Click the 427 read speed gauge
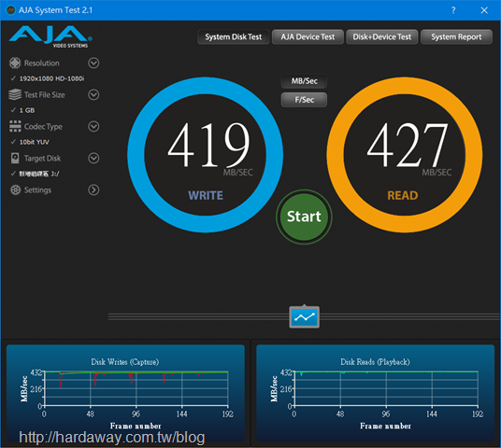501x448 pixels. click(405, 155)
